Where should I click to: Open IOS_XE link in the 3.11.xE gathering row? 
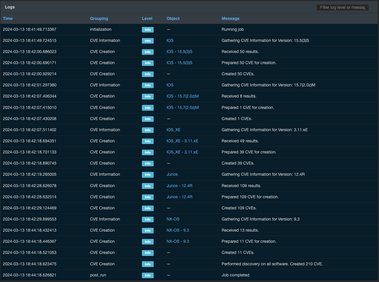(173, 130)
